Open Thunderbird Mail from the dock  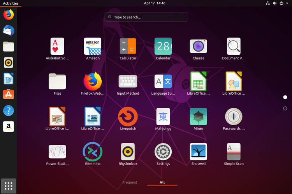(9, 30)
